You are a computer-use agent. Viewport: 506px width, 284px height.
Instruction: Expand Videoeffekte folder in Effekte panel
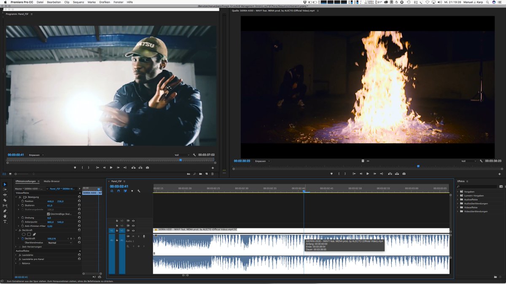point(458,207)
